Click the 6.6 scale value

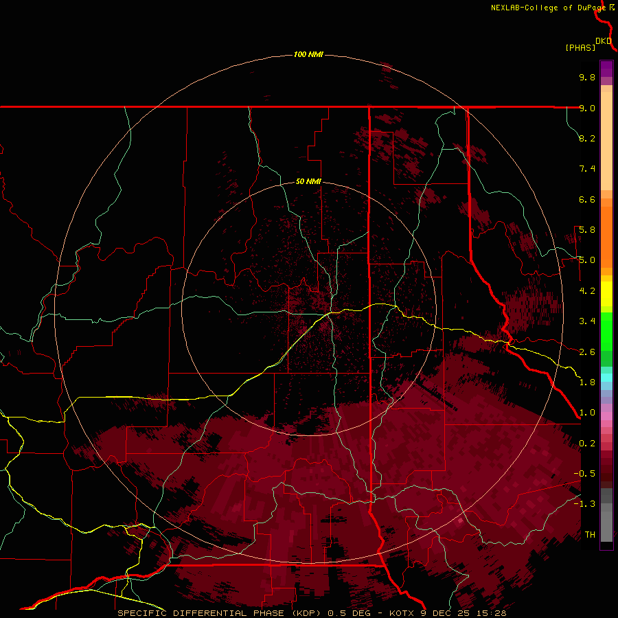(587, 199)
